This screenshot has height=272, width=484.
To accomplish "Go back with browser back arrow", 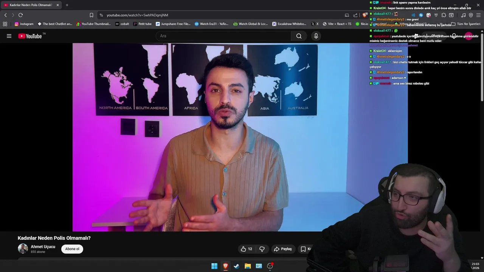I will (5, 15).
